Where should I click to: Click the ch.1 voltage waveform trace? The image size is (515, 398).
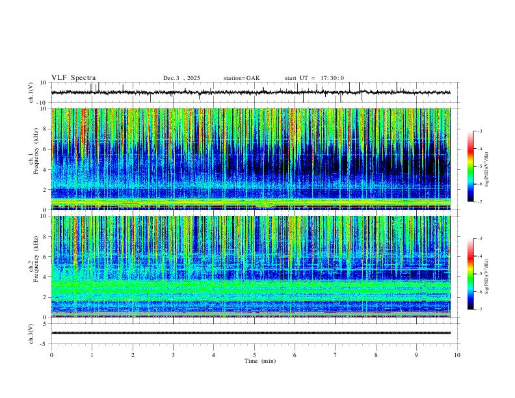[x=250, y=92]
